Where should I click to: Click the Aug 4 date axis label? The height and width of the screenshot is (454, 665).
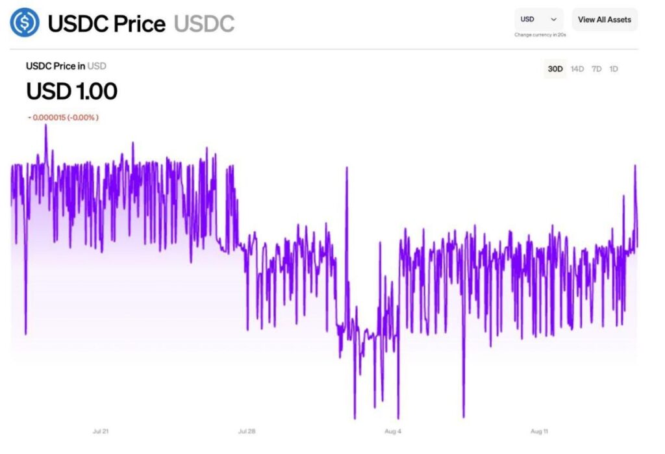point(393,431)
